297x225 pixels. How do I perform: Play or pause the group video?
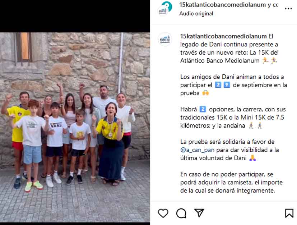75,127
